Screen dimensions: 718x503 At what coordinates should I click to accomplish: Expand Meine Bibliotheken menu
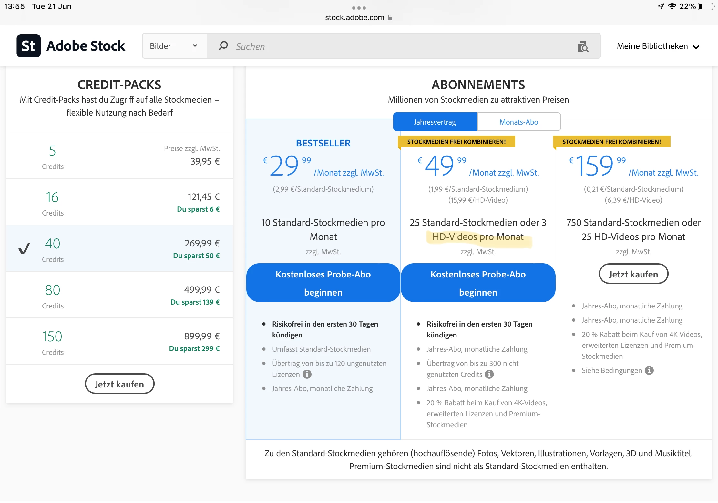[658, 46]
